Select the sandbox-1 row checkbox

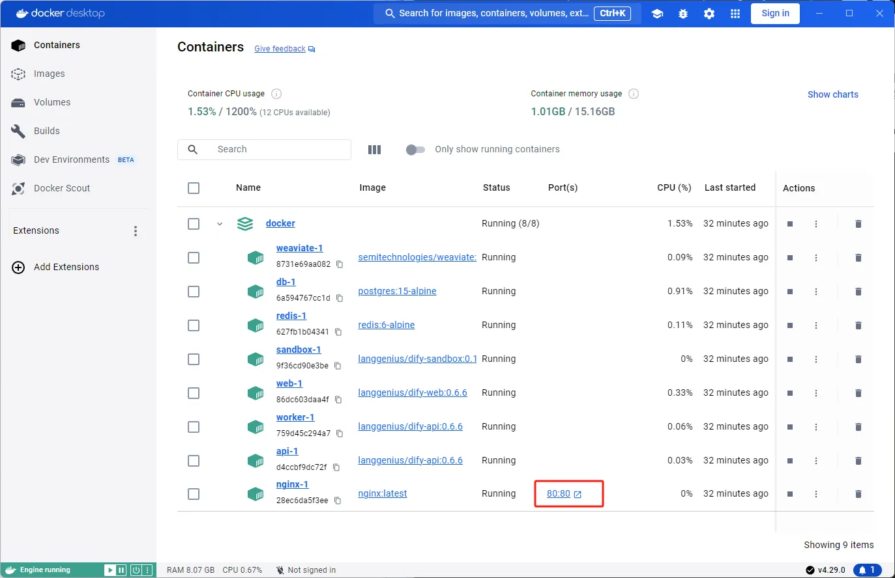click(x=194, y=359)
